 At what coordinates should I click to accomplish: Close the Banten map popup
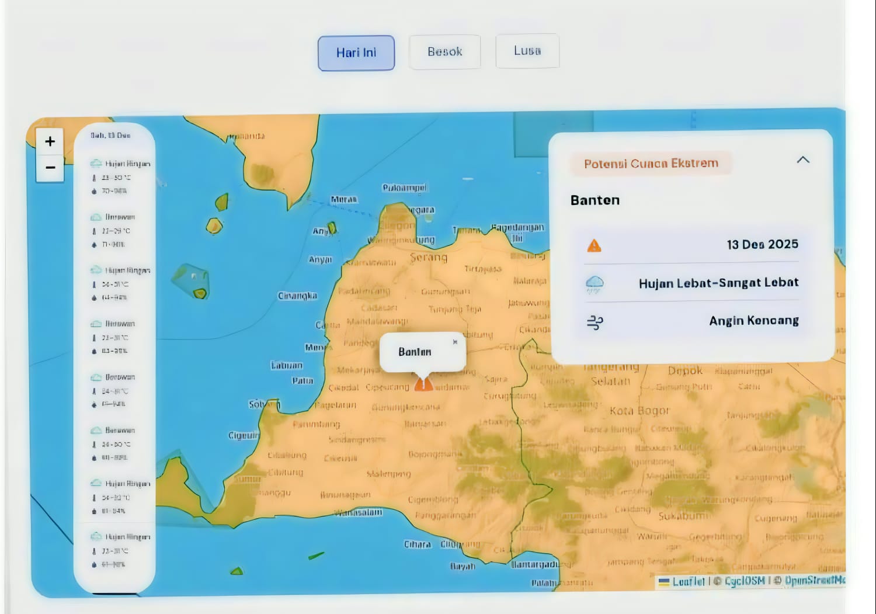(455, 342)
